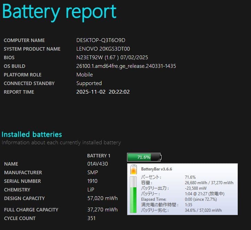Click the CONNECTED STANDBY label
Viewport: 251px width, 230px height.
[x=29, y=83]
